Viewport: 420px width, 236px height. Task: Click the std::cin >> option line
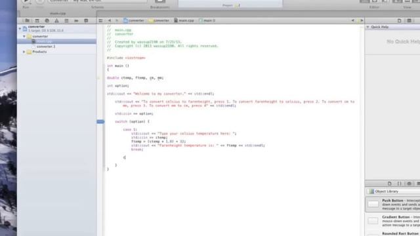(x=134, y=113)
